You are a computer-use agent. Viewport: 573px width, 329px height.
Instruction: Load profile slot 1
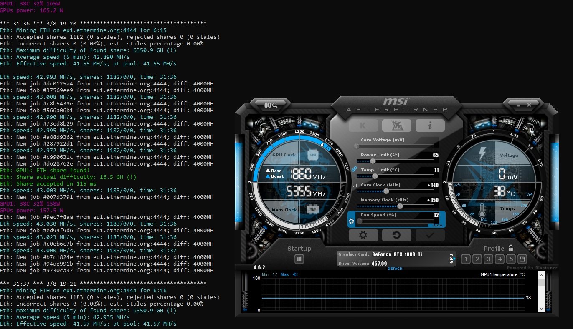[x=466, y=259]
